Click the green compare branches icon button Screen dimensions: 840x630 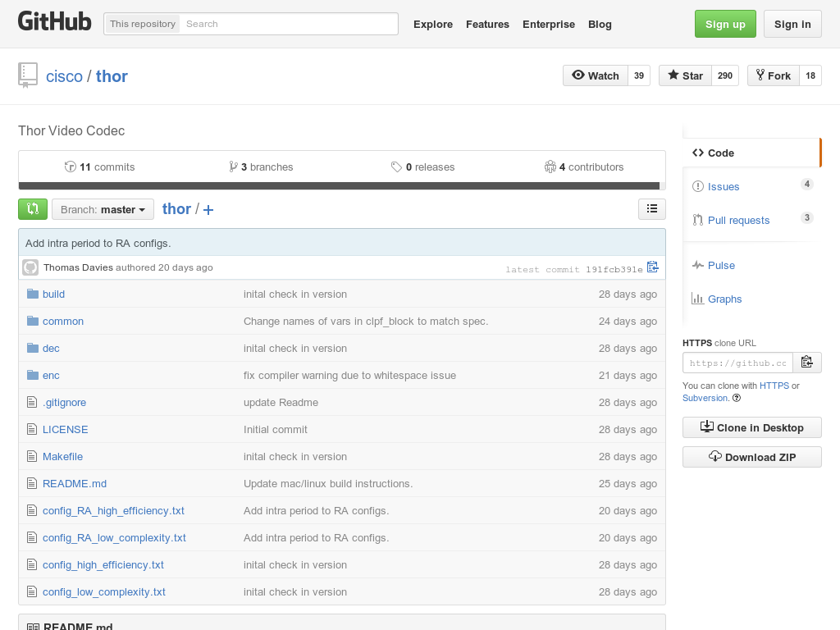(x=33, y=209)
